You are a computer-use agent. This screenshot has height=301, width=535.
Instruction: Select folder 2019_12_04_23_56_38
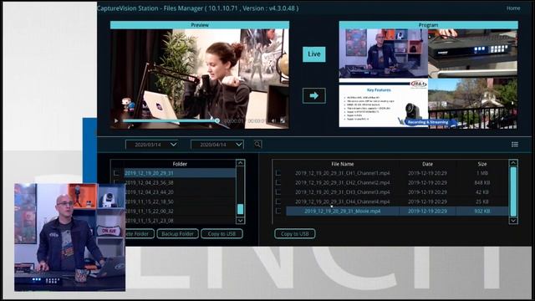[149, 182]
